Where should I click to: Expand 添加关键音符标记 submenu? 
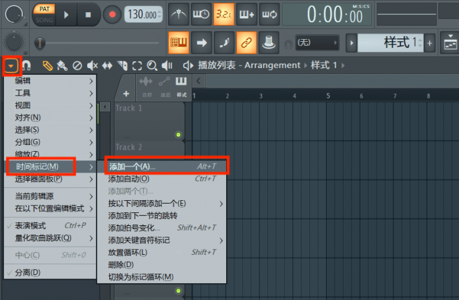point(162,241)
